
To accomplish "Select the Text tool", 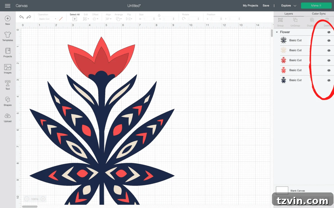I will click(8, 83).
